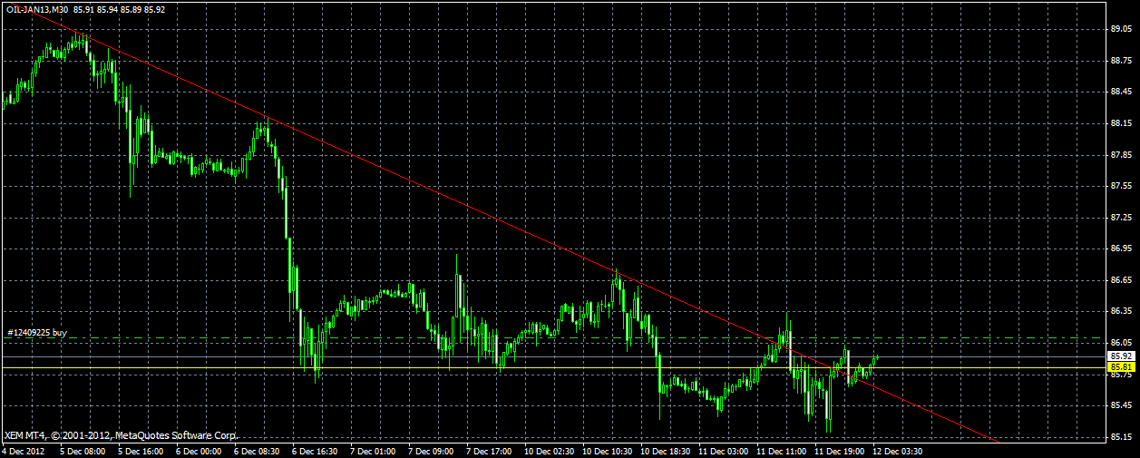Click the 86.65 price scale label

[1121, 280]
